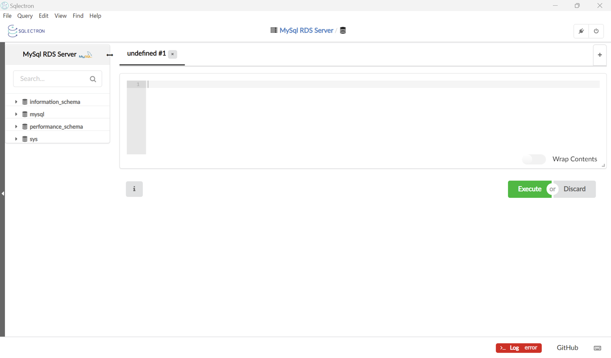The height and width of the screenshot is (358, 611).
Task: Click into the SQL query editor
Action: click(373, 117)
